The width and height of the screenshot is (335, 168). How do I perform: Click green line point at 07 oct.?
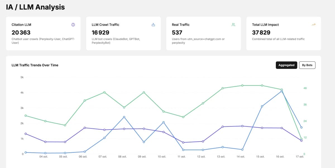click(x=104, y=92)
